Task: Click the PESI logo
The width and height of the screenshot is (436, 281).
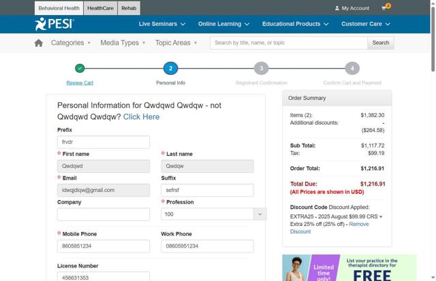Action: point(54,24)
